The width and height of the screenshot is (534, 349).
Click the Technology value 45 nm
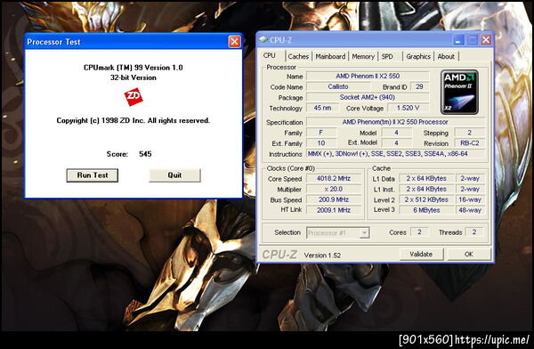[x=322, y=108]
